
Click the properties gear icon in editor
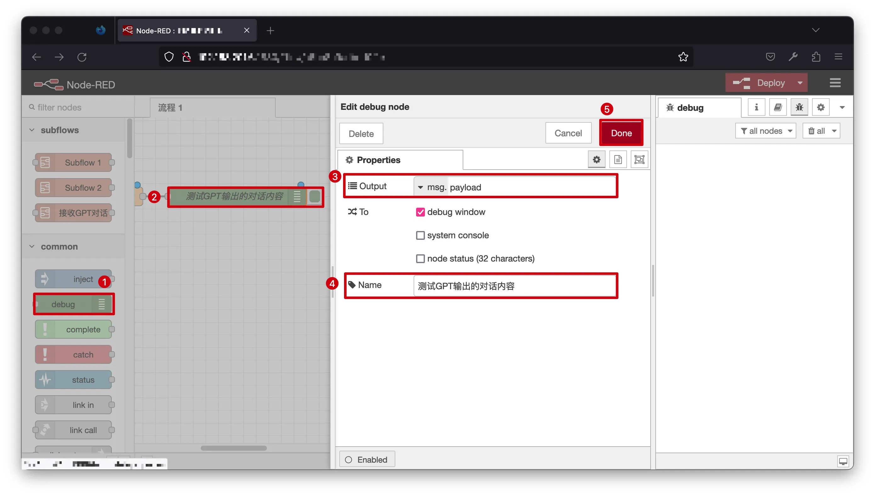tap(596, 160)
